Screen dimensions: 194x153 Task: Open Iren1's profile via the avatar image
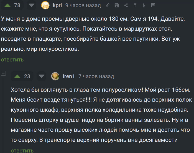pos(55,76)
